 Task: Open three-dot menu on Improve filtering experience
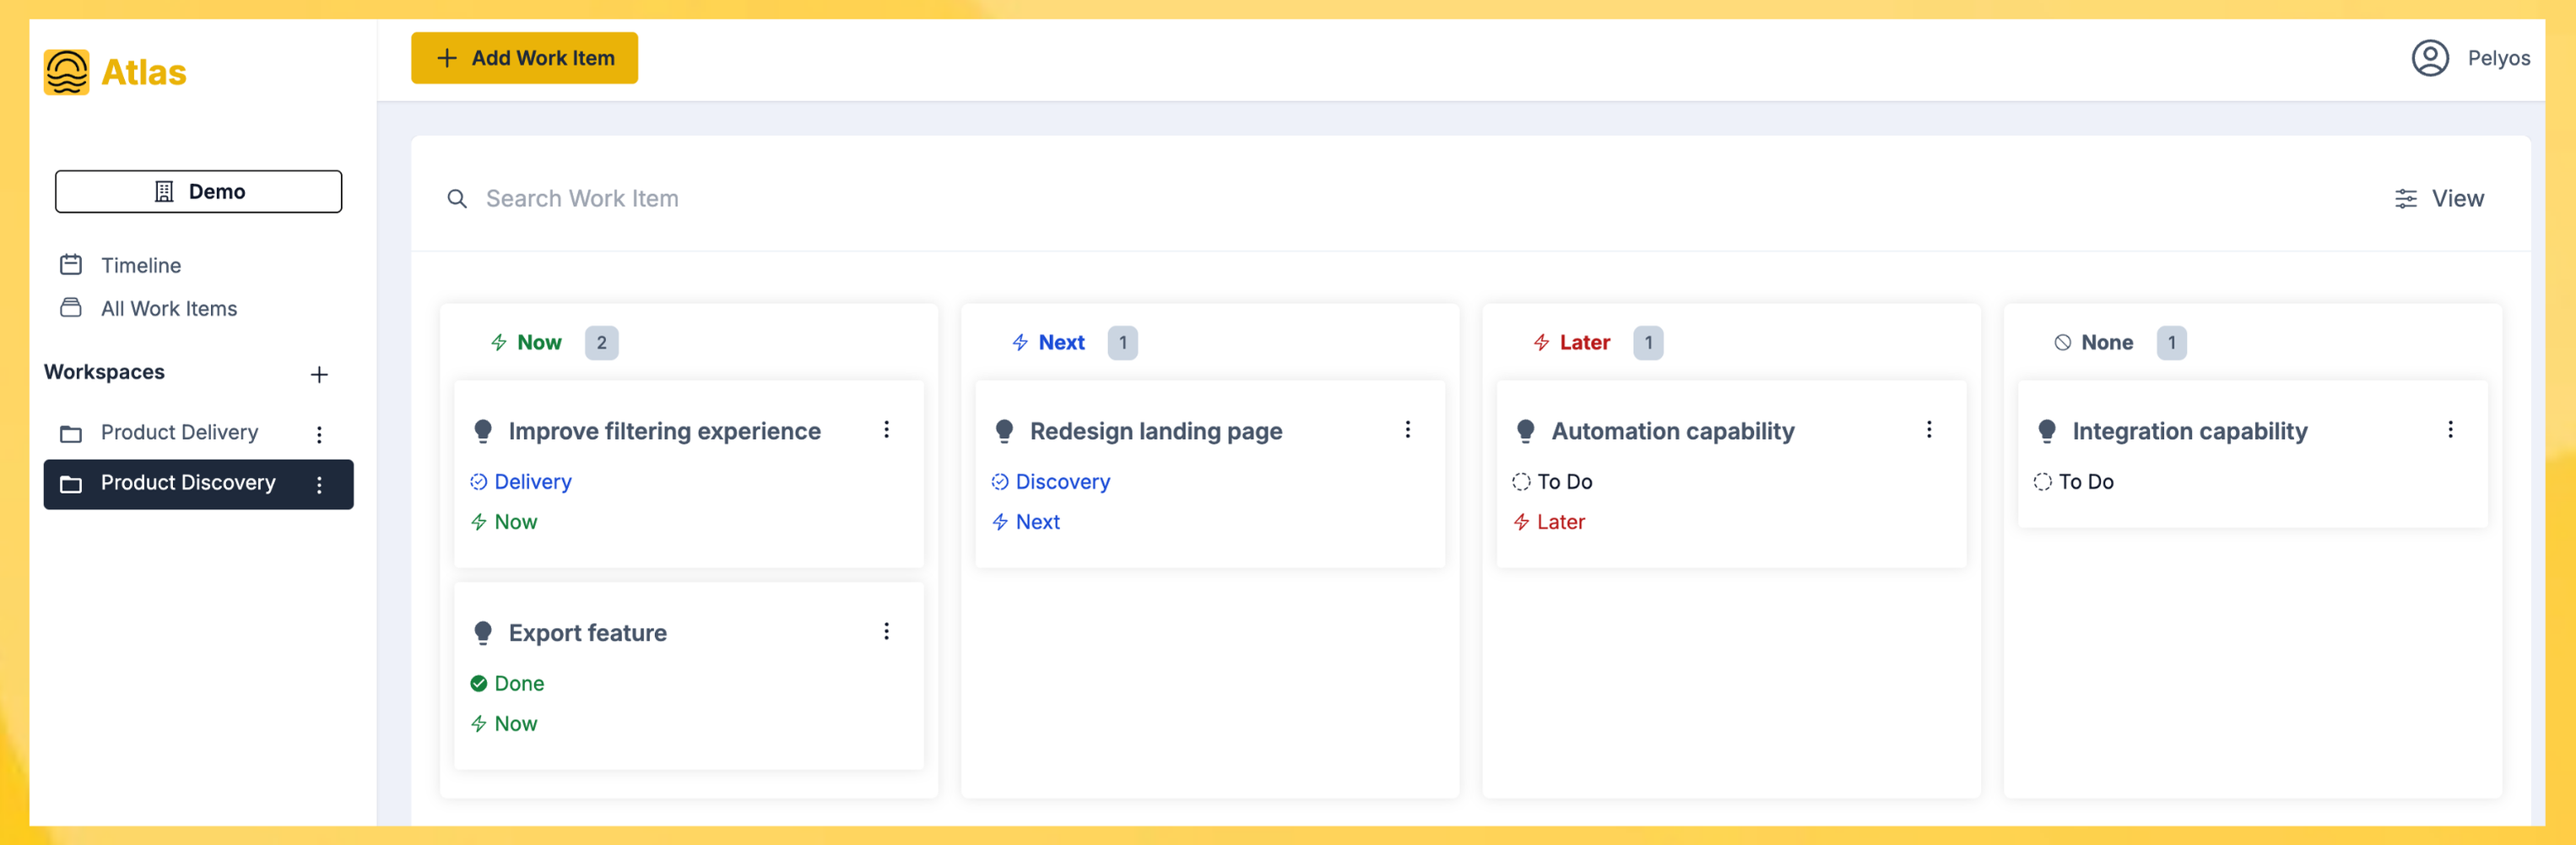click(x=886, y=430)
